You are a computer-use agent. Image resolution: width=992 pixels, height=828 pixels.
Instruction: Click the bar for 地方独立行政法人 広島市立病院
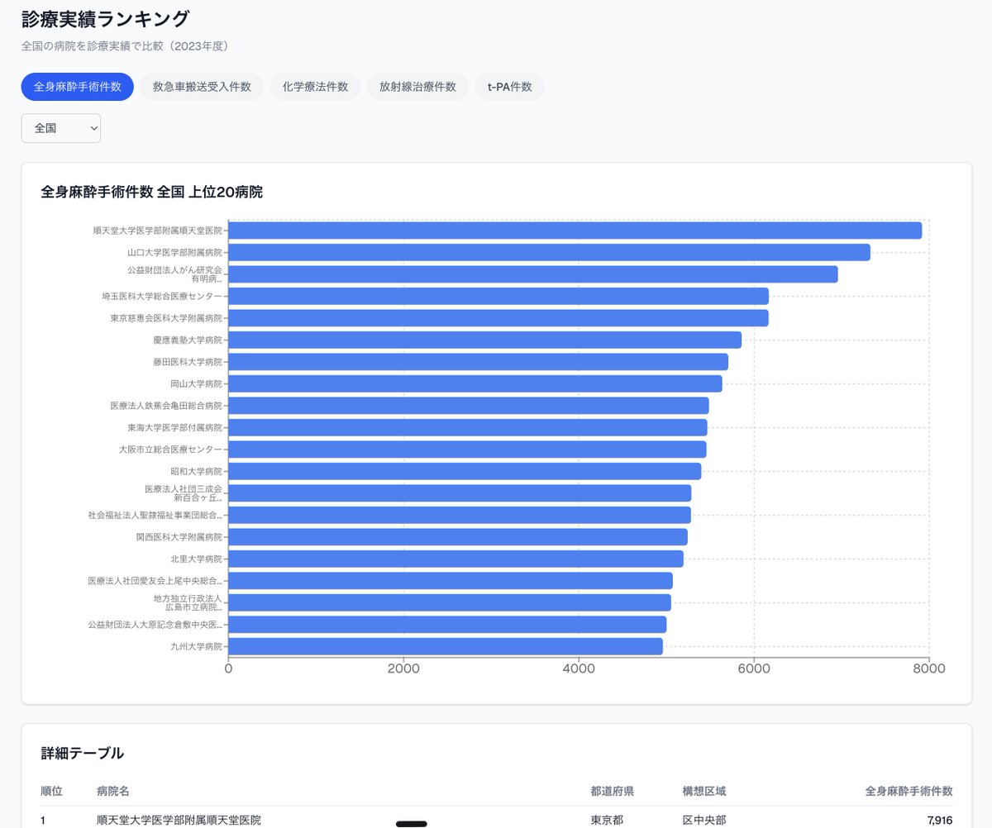450,602
